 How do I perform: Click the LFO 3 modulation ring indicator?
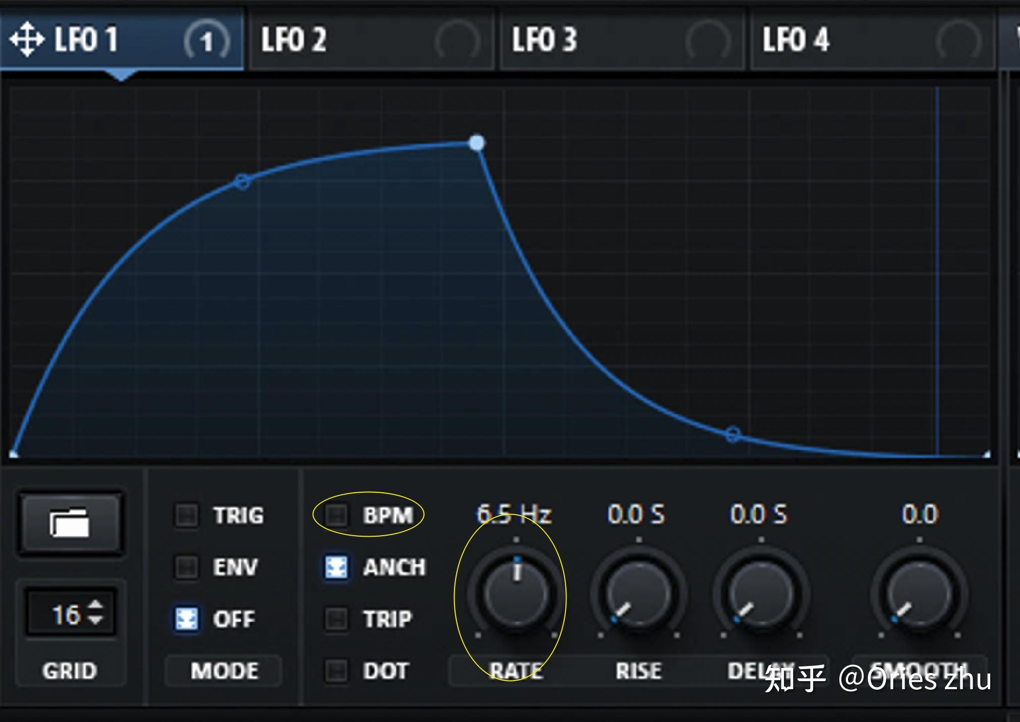(707, 40)
